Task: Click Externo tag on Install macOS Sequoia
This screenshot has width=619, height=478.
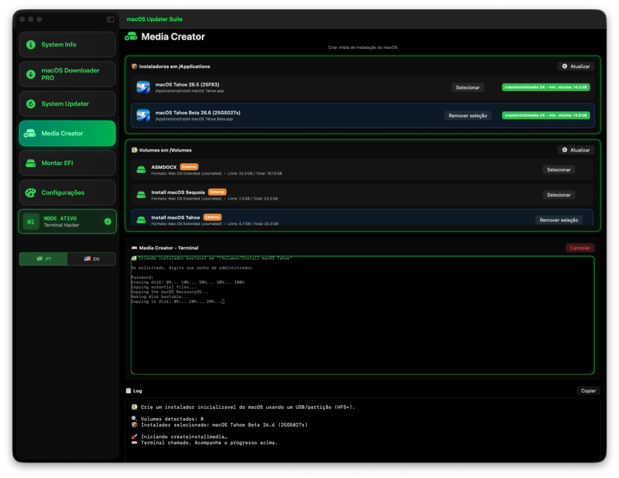Action: (217, 192)
